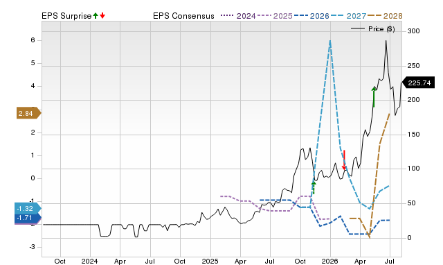Screen dimensions: 443x265
Task: Click the 2024 label on the time axis
Action: (x=89, y=261)
